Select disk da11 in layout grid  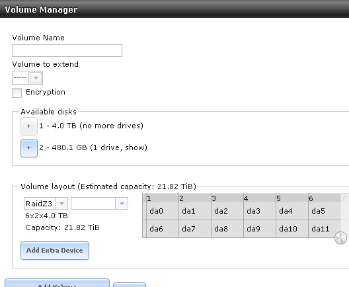click(325, 229)
